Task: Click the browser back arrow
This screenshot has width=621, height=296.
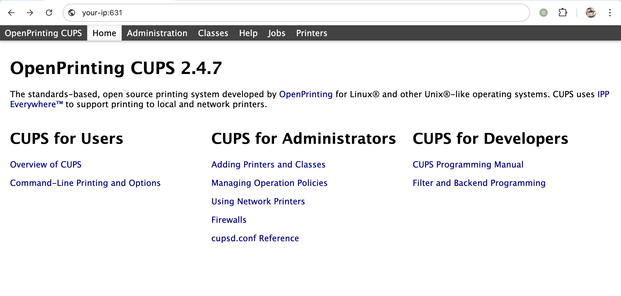Action: click(x=11, y=13)
